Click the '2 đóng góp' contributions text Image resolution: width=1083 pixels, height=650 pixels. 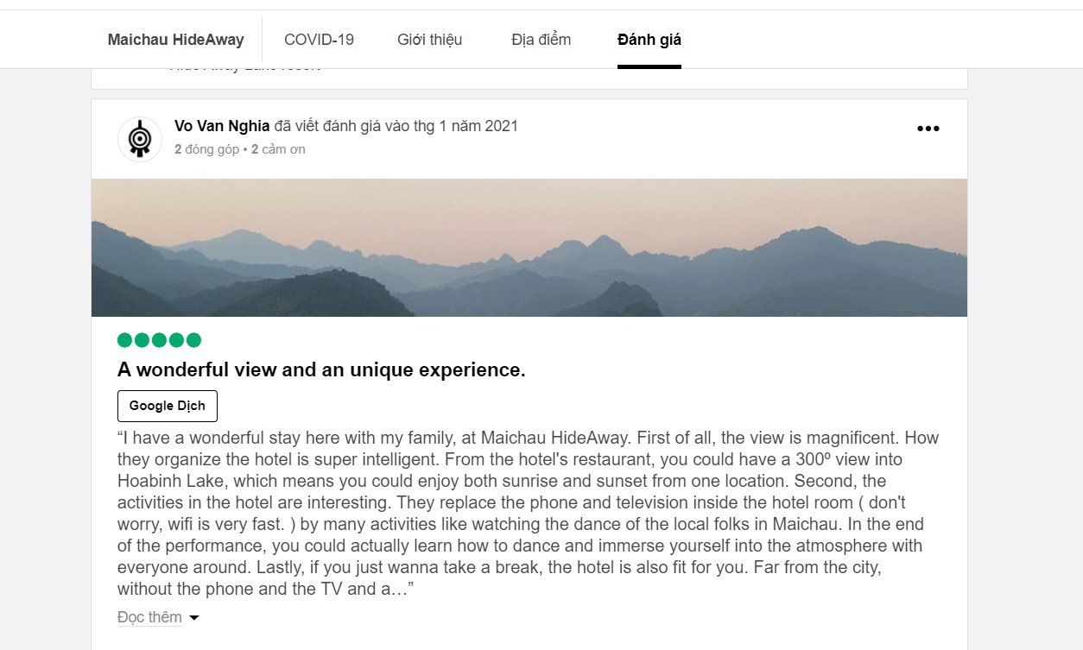point(206,149)
